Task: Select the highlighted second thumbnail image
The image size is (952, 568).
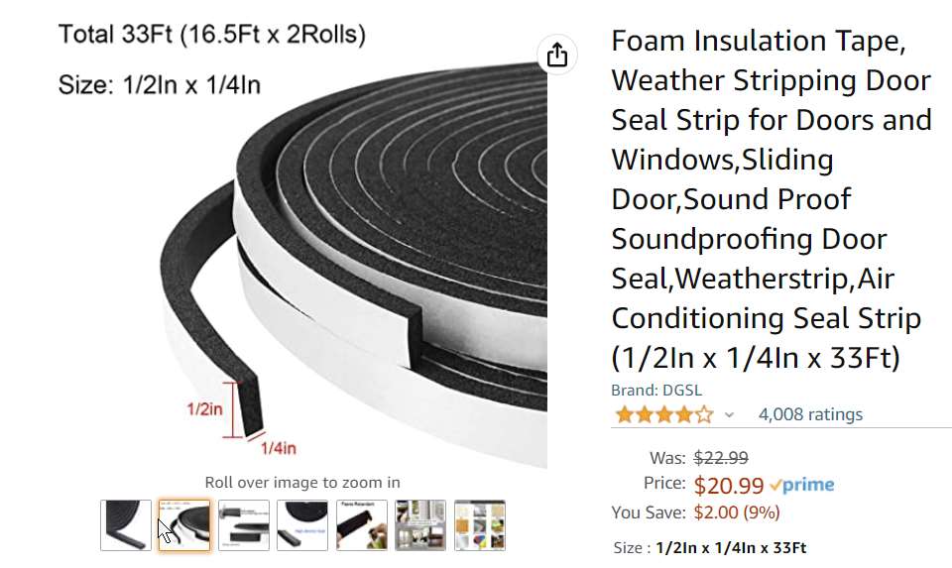Action: pos(184,525)
